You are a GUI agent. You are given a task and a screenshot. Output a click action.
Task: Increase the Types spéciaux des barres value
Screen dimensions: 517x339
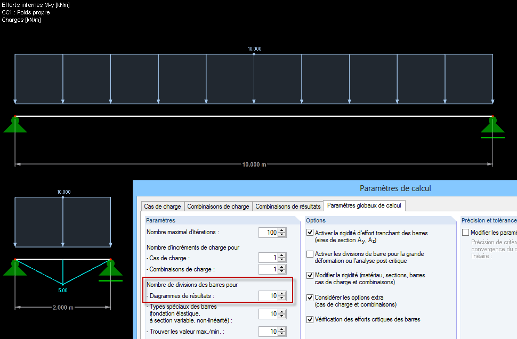pos(281,312)
